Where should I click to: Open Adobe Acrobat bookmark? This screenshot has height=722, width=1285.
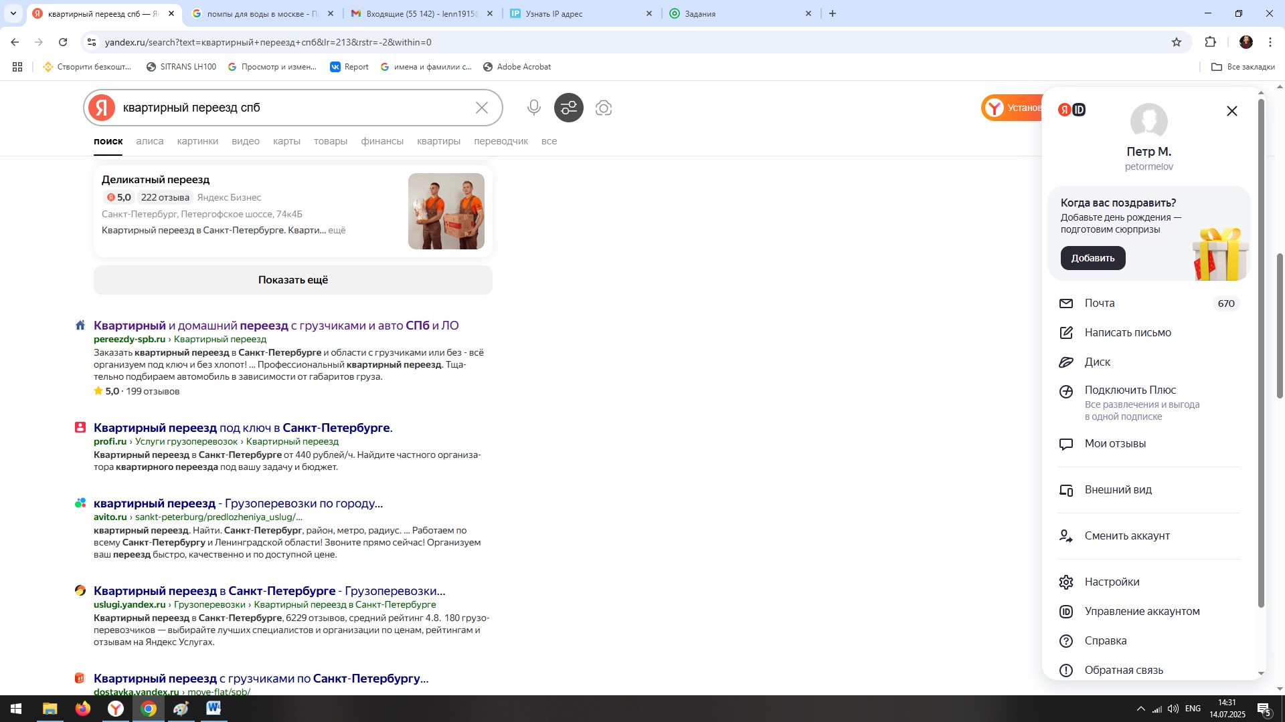(x=517, y=67)
